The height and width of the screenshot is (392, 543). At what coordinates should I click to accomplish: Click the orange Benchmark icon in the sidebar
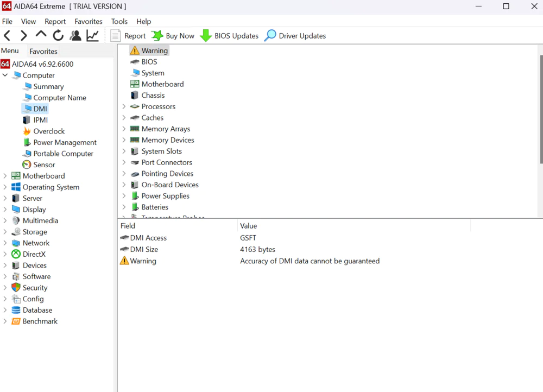16,321
